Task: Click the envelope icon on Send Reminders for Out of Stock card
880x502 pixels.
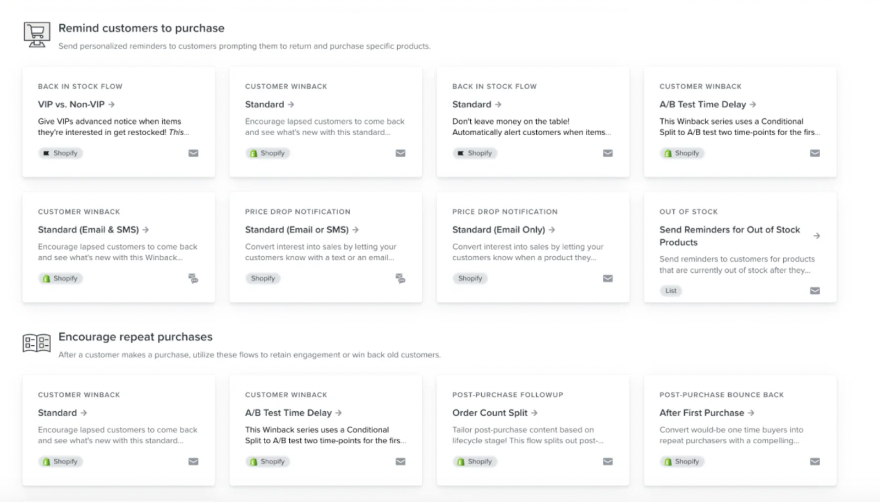Action: (815, 290)
